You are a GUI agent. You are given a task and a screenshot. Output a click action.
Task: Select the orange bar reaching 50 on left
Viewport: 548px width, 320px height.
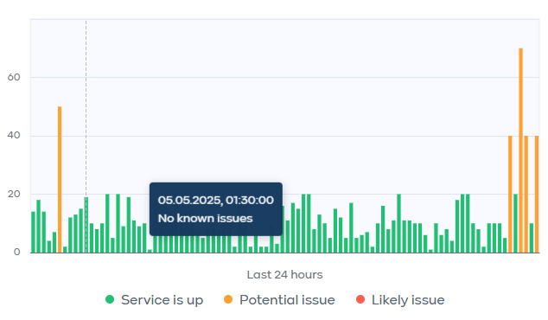[x=60, y=179]
